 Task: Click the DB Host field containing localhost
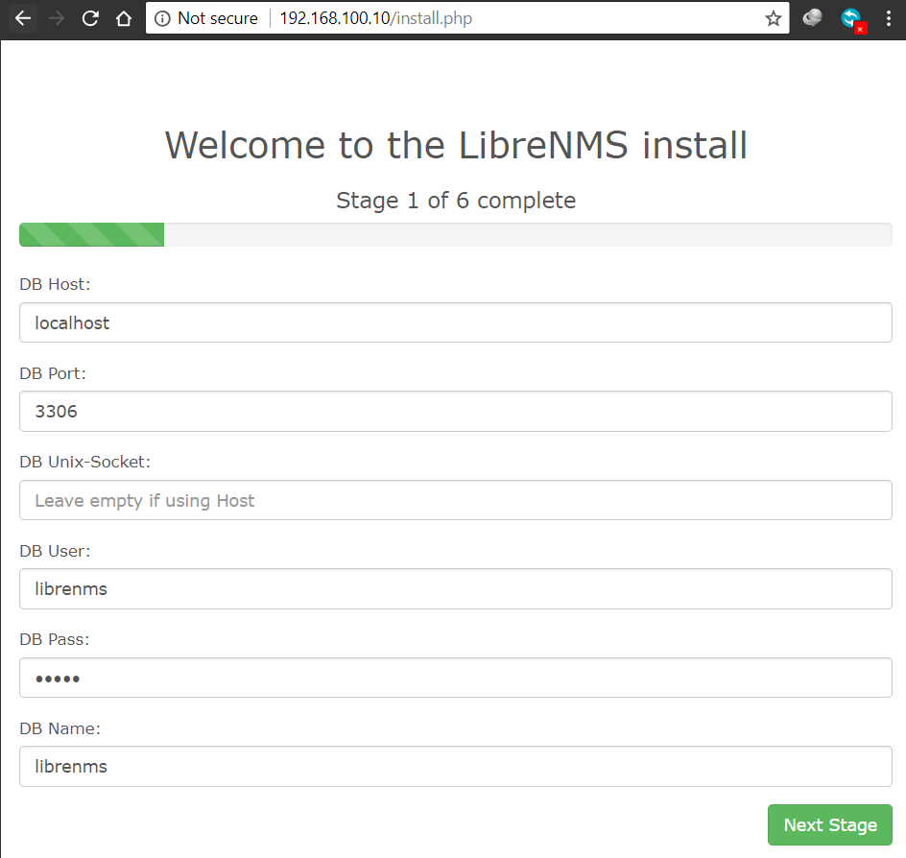click(x=455, y=322)
